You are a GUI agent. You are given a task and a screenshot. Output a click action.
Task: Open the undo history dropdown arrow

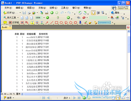point(65,13)
